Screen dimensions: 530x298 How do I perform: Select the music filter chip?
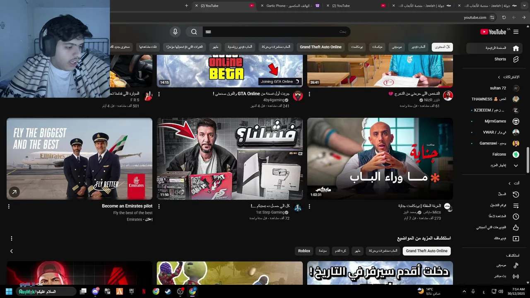coord(397,47)
